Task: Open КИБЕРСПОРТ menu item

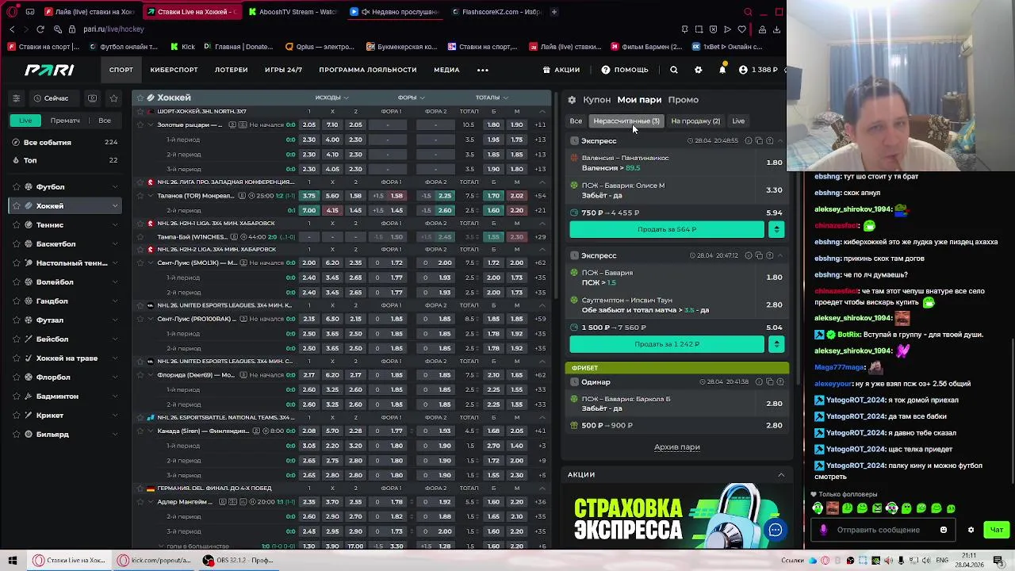Action: click(174, 70)
